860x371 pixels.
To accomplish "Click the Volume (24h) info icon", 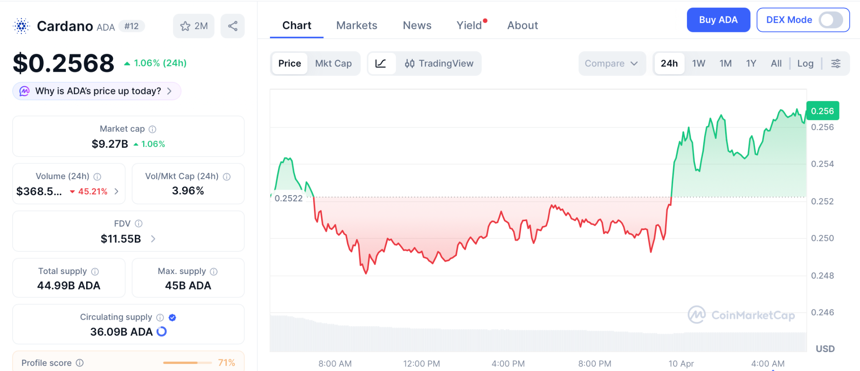I will tap(97, 177).
